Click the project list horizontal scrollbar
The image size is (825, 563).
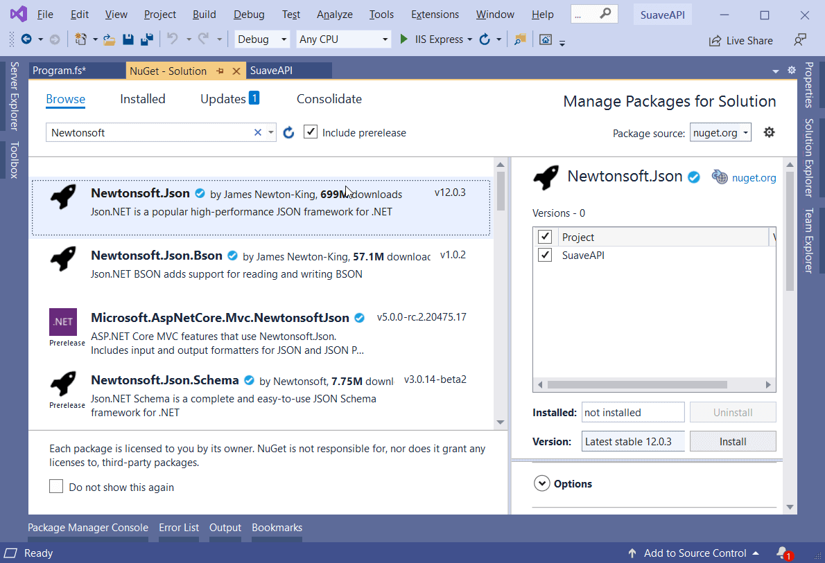coord(637,385)
